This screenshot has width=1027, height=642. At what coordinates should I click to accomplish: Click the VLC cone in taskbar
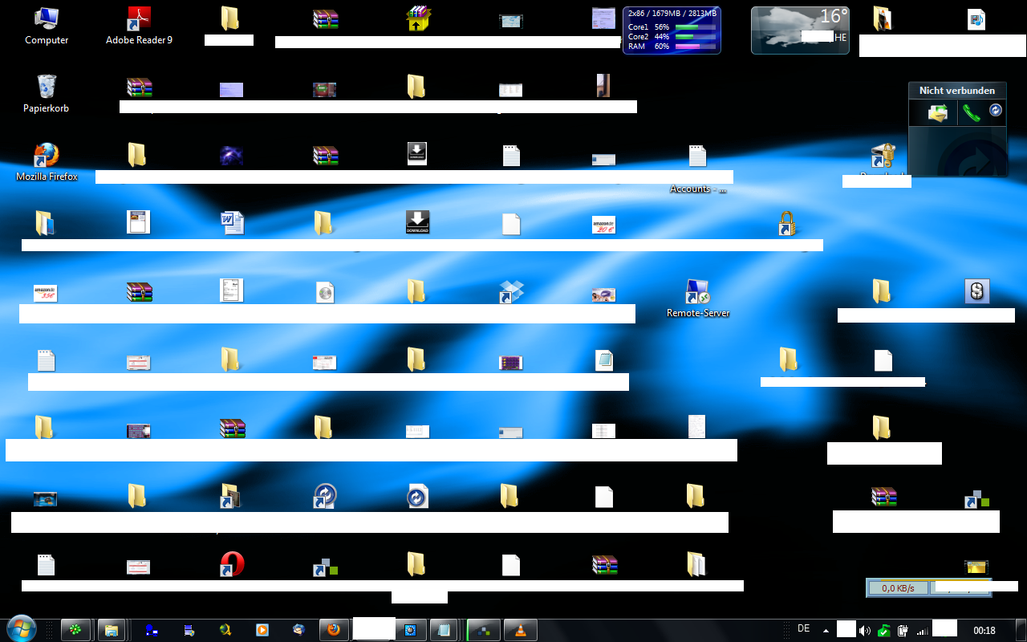[522, 630]
